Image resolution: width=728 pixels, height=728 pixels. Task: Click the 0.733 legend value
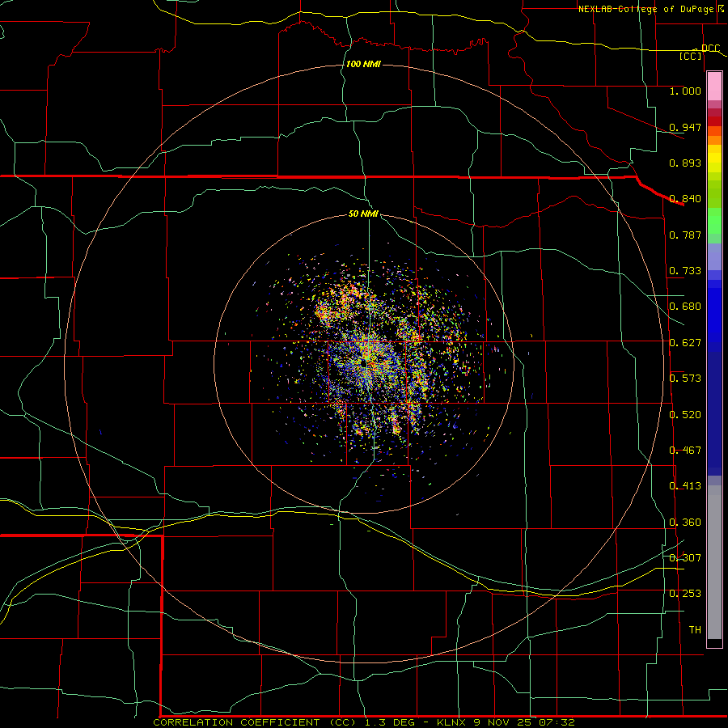(x=685, y=271)
